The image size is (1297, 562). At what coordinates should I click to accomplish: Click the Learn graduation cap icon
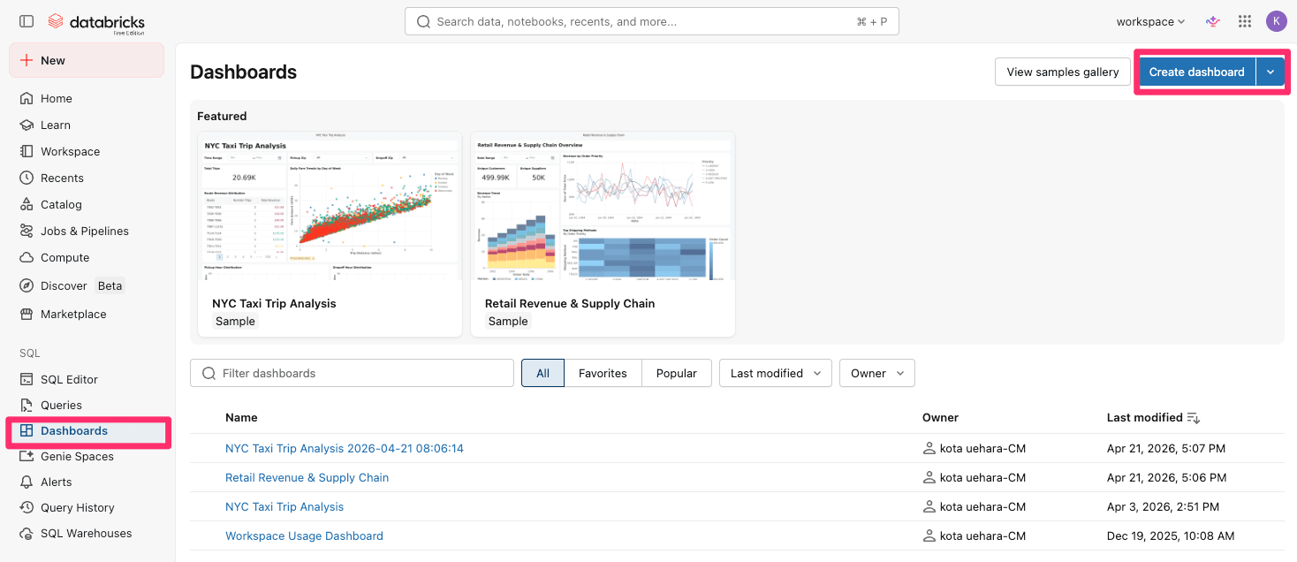pyautogui.click(x=27, y=125)
